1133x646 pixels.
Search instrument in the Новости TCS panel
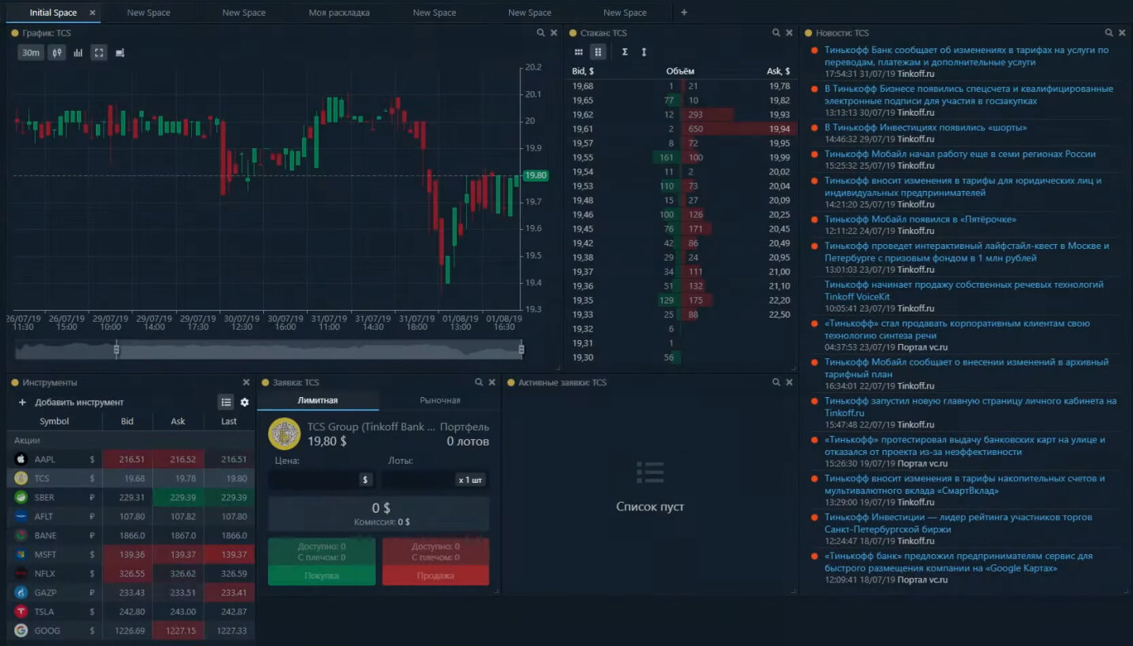click(x=1109, y=32)
